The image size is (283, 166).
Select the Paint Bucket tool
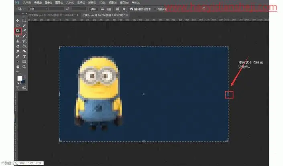(24, 46)
